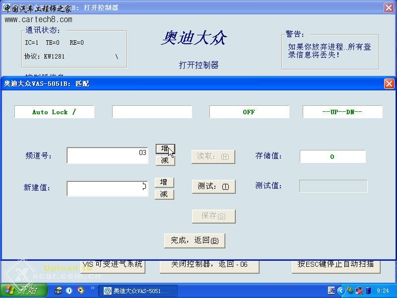Click 完成，返回(B) to finish and return

tap(195, 240)
